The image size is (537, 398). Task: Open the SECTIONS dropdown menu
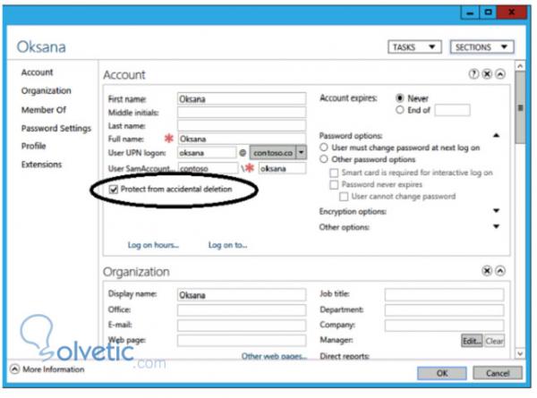(482, 47)
